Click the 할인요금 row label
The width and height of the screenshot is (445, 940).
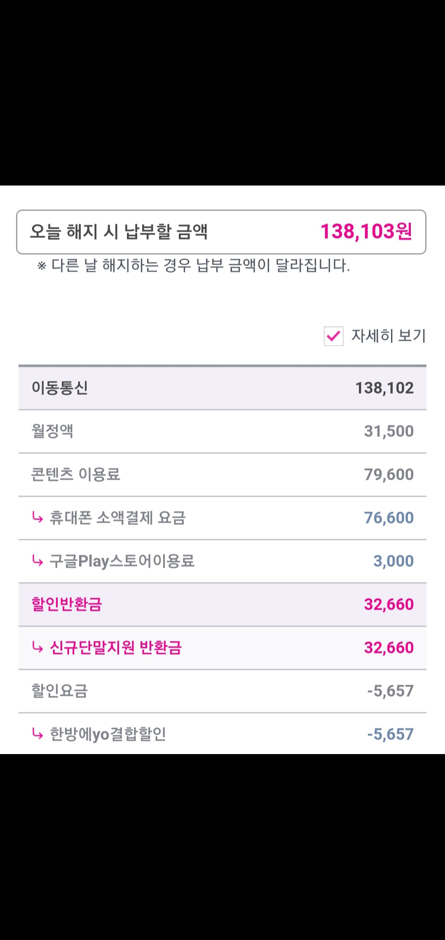[60, 691]
